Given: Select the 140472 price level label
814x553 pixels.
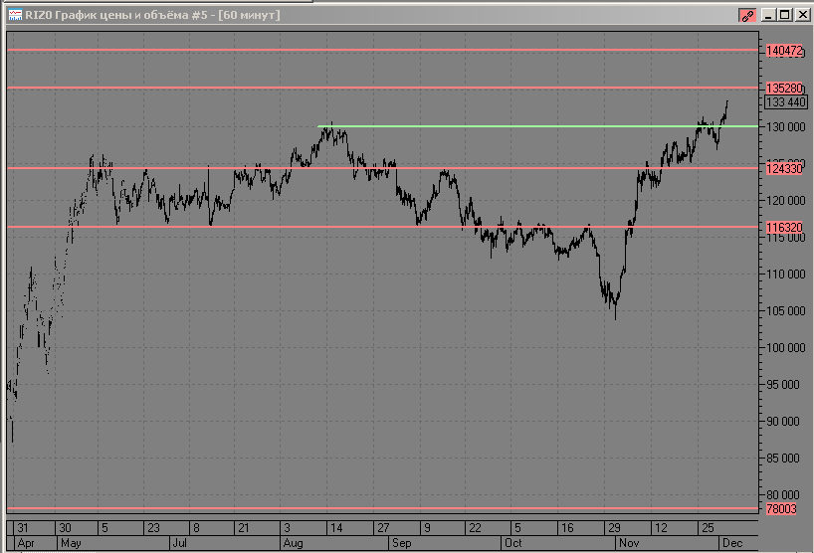Looking at the screenshot, I should tap(784, 51).
